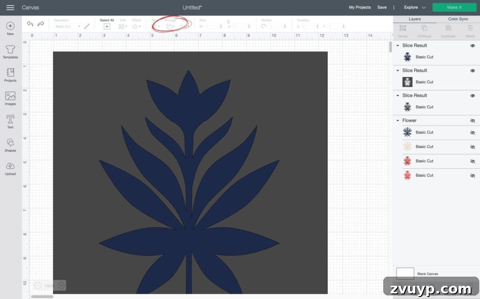Screen dimensions: 480x299
Task: Open the Offset dropdown in toolbar
Action: 136,26
